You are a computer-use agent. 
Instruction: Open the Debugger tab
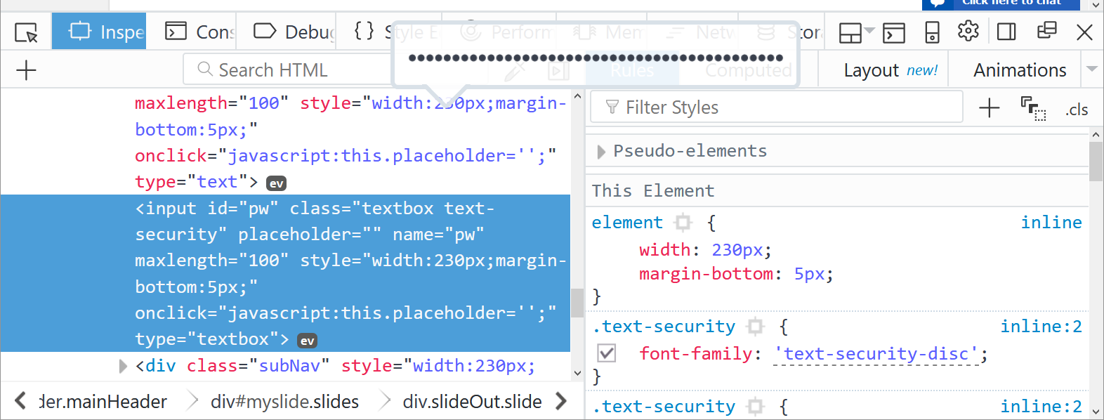point(294,32)
